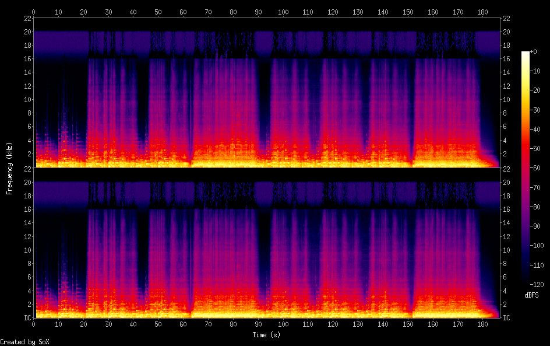Image resolution: width=550 pixels, height=346 pixels.
Task: Select the "+0" color scale label
Action: point(533,51)
